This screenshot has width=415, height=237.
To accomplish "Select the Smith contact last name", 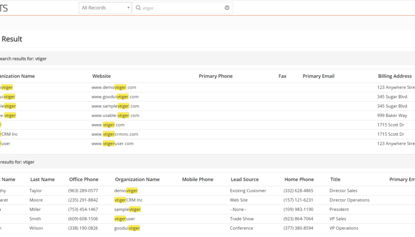I will (x=35, y=219).
